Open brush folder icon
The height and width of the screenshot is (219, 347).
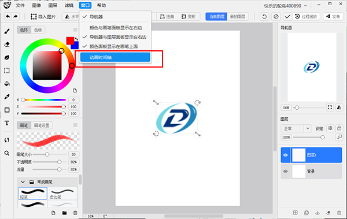(x=64, y=213)
